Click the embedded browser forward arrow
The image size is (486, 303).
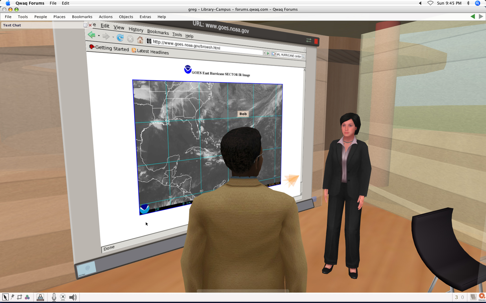[106, 36]
